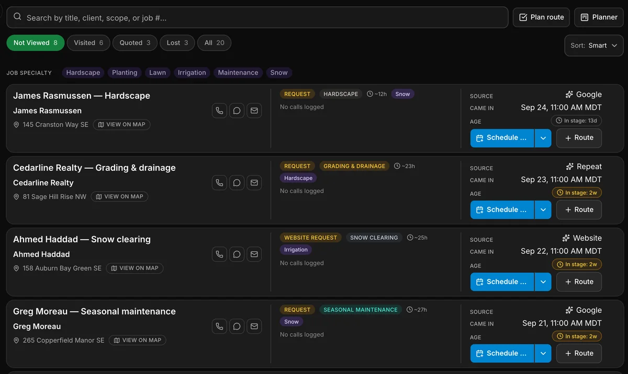Show the All jobs tab

[214, 43]
